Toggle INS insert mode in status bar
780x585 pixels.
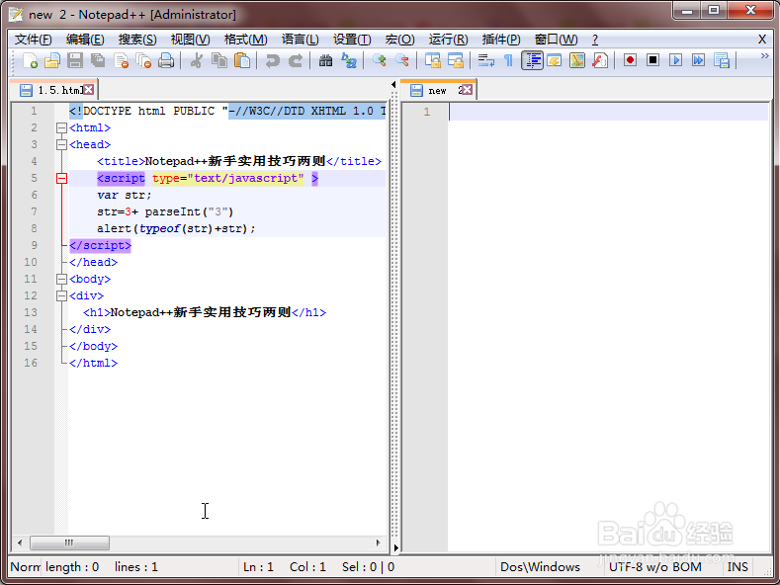pyautogui.click(x=737, y=567)
